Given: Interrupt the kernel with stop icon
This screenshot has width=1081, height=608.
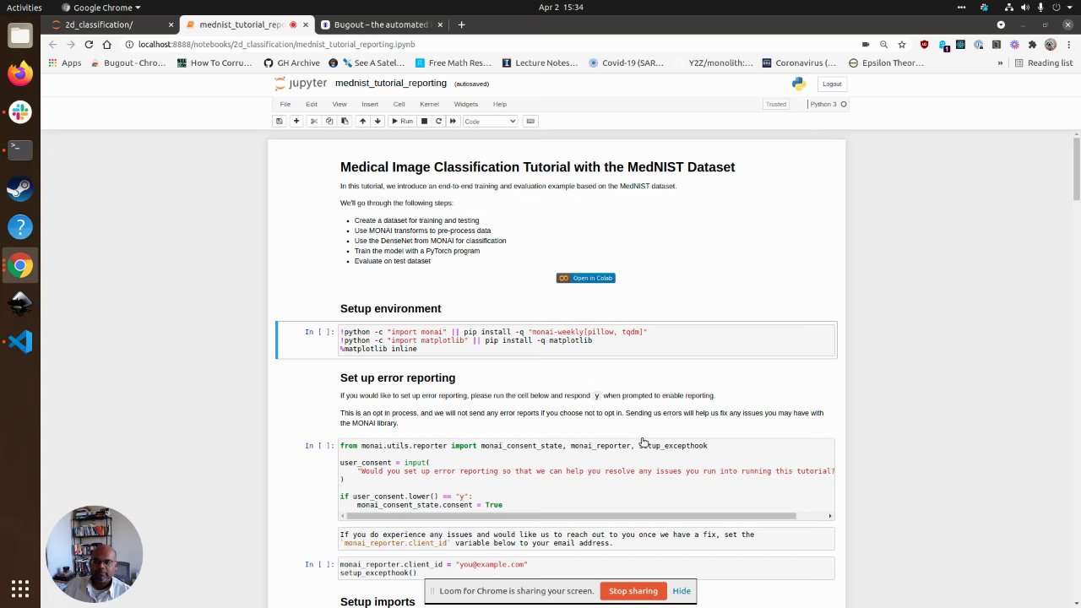Looking at the screenshot, I should point(424,121).
